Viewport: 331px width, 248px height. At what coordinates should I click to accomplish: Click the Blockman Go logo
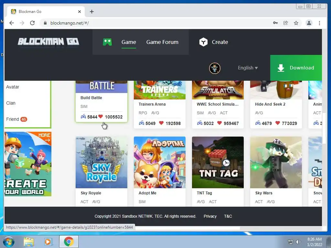tap(48, 42)
